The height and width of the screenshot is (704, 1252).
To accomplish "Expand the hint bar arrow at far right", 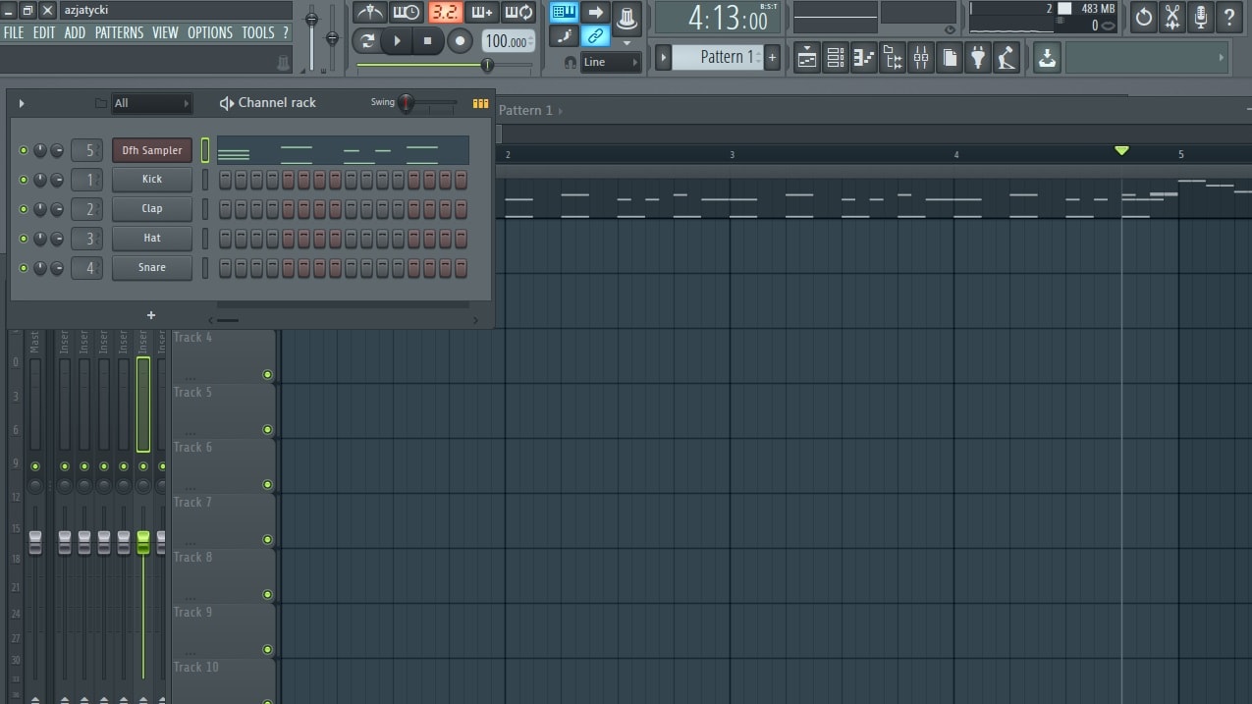I will pyautogui.click(x=1222, y=58).
